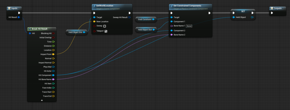Click the Location output pin
This screenshot has width=290, height=110.
(x=53, y=50)
